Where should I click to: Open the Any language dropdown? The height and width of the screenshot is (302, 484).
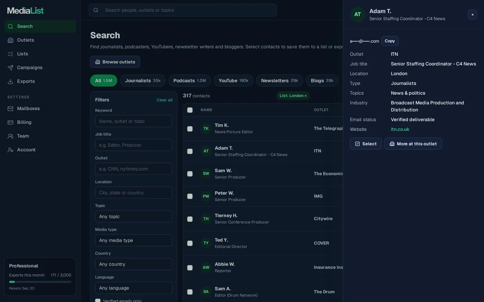coord(134,288)
